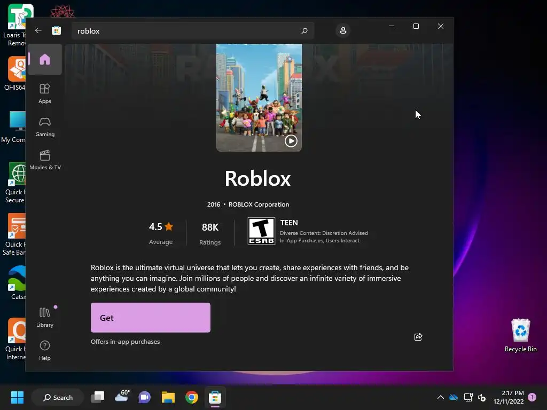The width and height of the screenshot is (547, 410).
Task: Close the Microsoft Store window
Action: tap(441, 26)
